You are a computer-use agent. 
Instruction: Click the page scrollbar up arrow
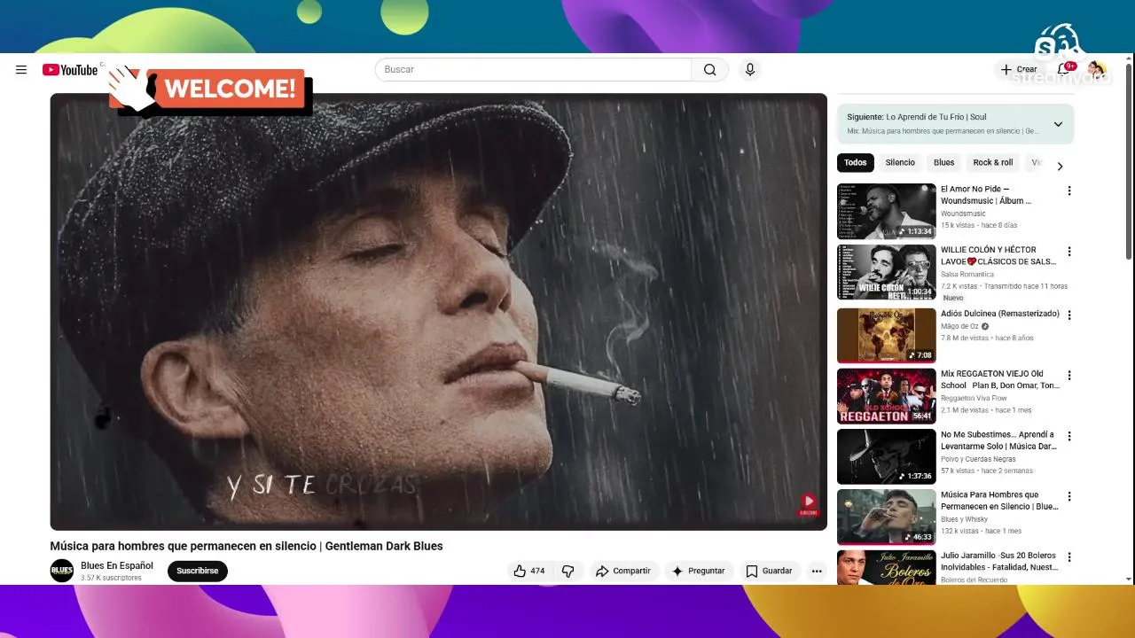[x=1129, y=60]
